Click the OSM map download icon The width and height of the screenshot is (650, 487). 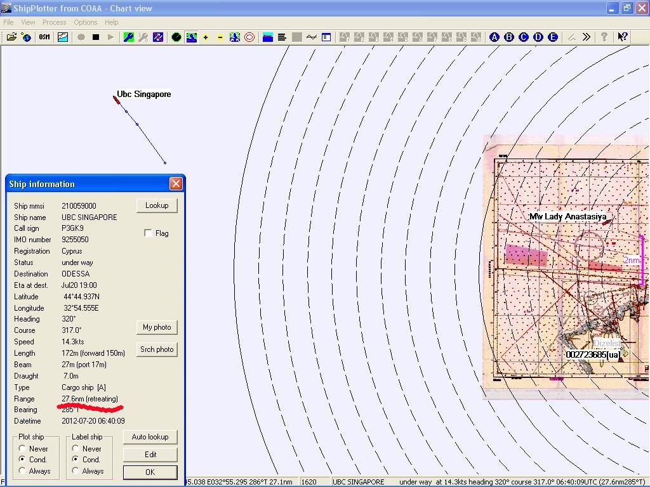pos(44,37)
